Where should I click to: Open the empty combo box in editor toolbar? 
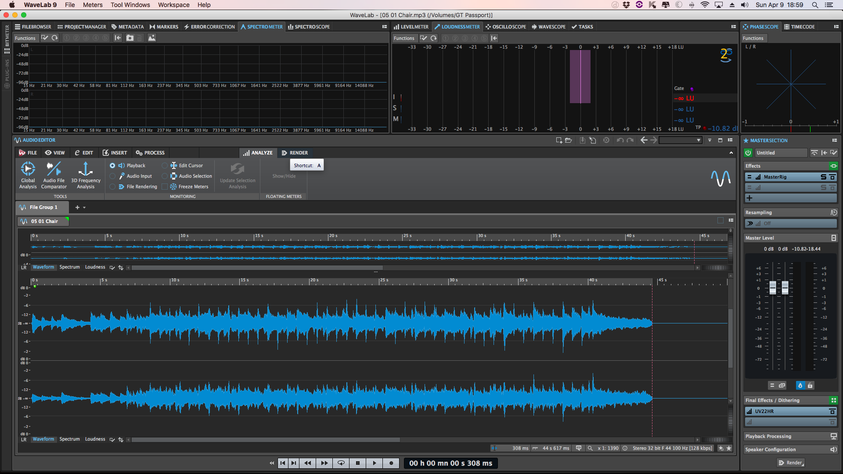coord(680,140)
